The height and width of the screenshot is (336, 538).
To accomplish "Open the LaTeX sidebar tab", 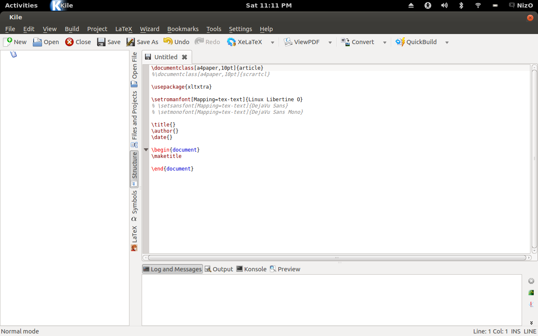I will pos(134,238).
